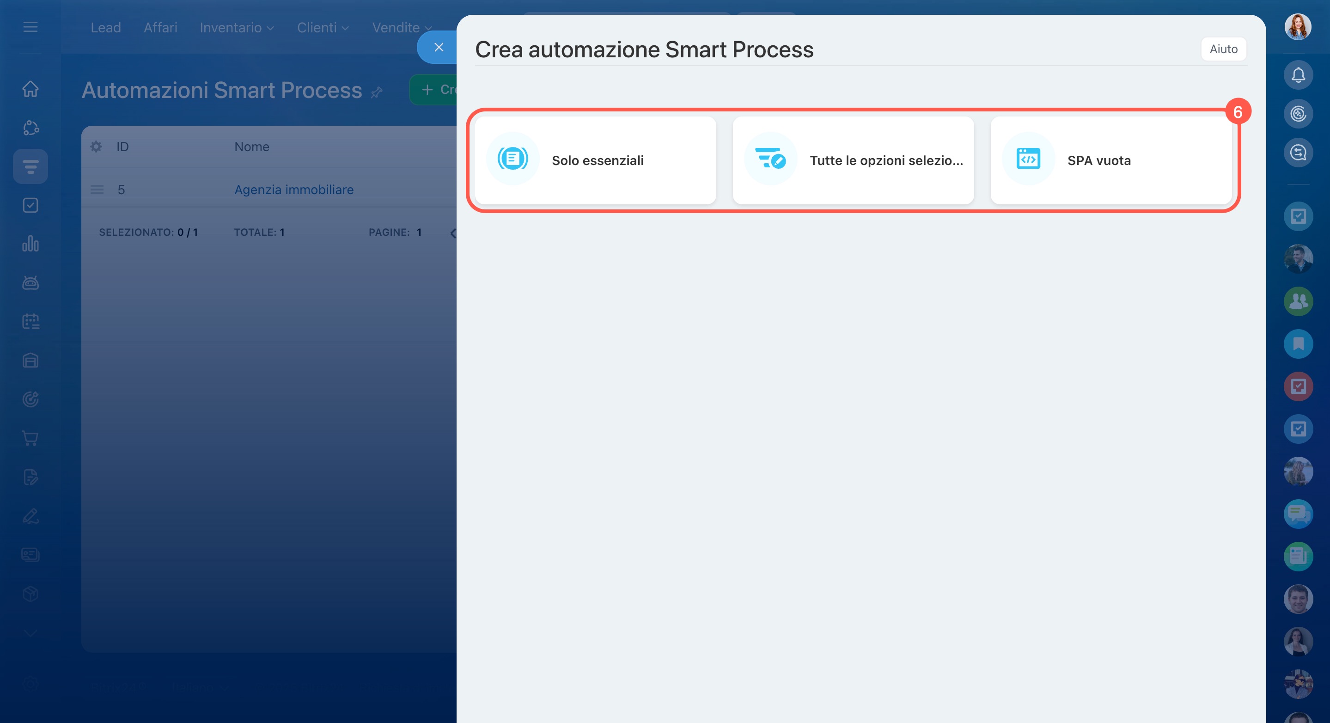The width and height of the screenshot is (1330, 723).
Task: Open grid settings gear icon
Action: click(x=96, y=147)
